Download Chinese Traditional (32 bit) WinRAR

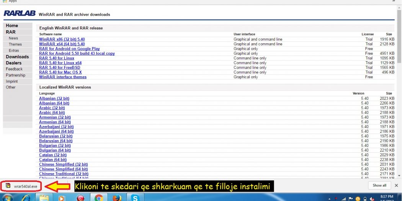click(64, 174)
